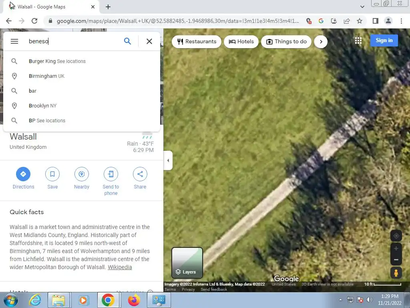
Task: Reload the page
Action: (34, 21)
